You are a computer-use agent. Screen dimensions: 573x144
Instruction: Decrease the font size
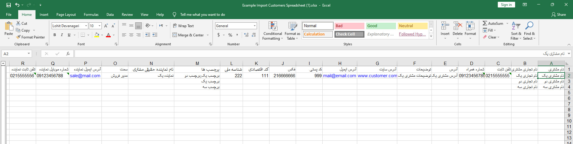(113, 26)
